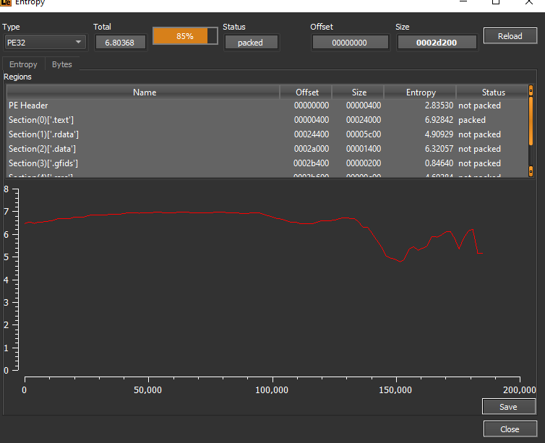The image size is (545, 443).
Task: Click the Close button at bottom right
Action: pyautogui.click(x=509, y=429)
